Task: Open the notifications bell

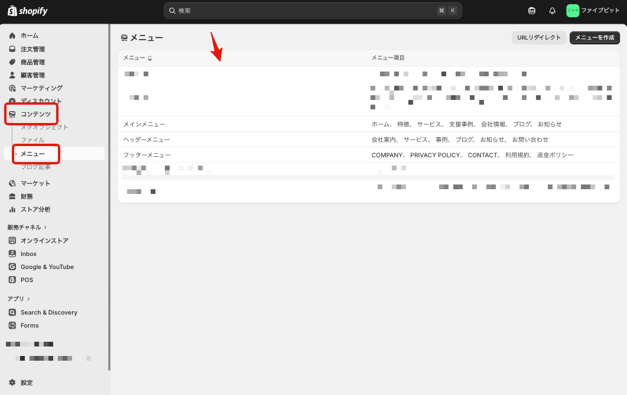Action: (552, 10)
